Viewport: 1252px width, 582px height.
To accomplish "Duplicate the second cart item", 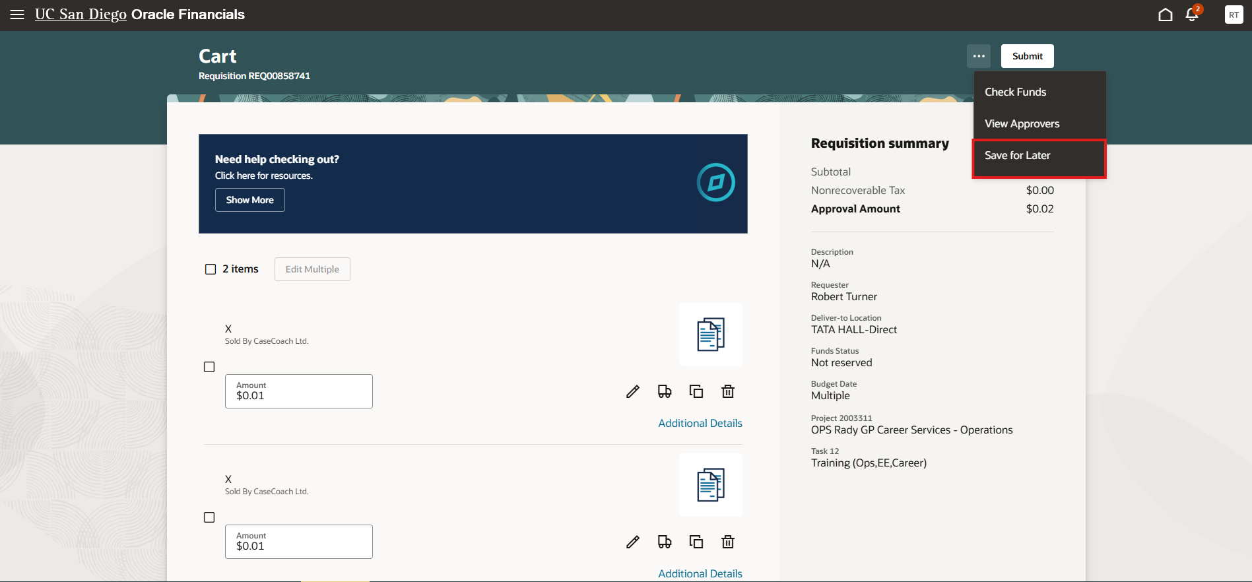I will (696, 542).
